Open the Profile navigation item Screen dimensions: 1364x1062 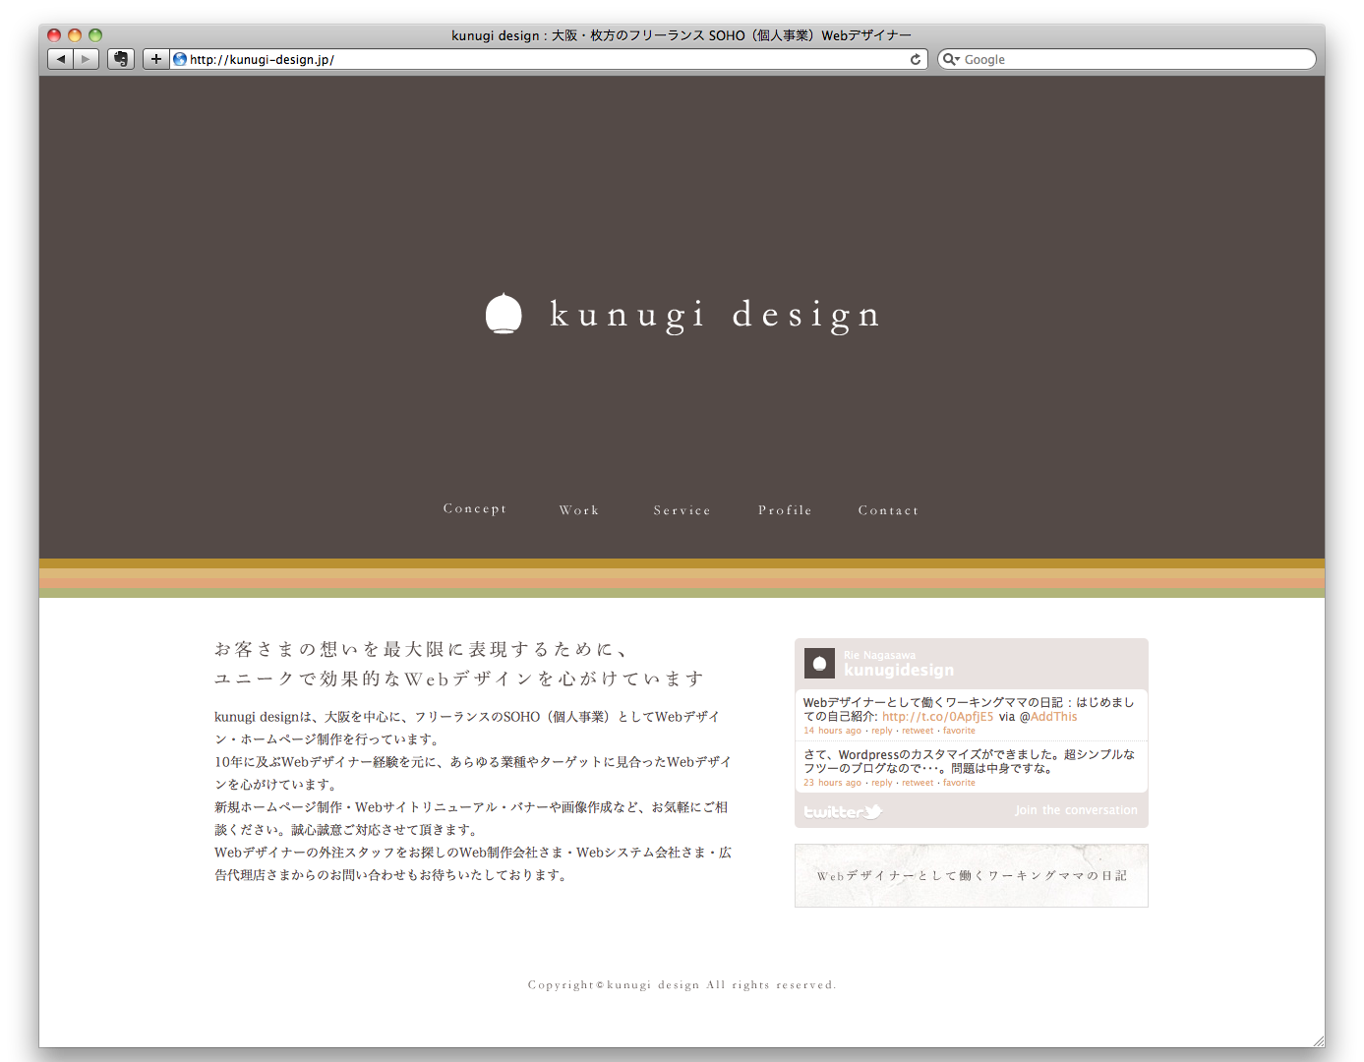click(x=785, y=510)
